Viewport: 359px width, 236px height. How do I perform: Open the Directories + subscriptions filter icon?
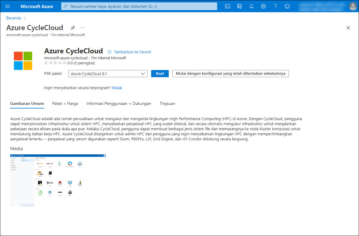click(x=239, y=6)
